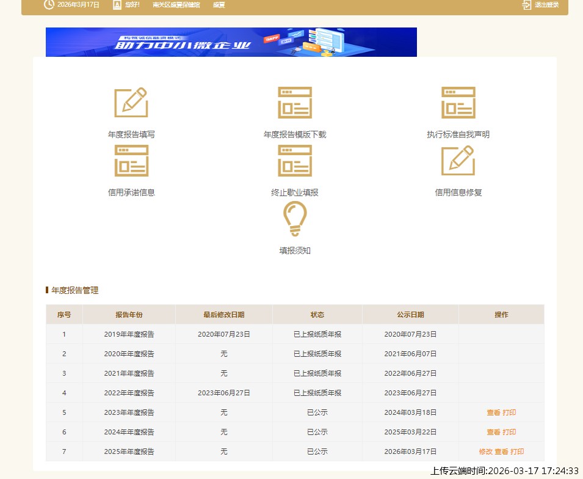Click the 公示日期 column header
The image size is (583, 479).
pyautogui.click(x=410, y=315)
